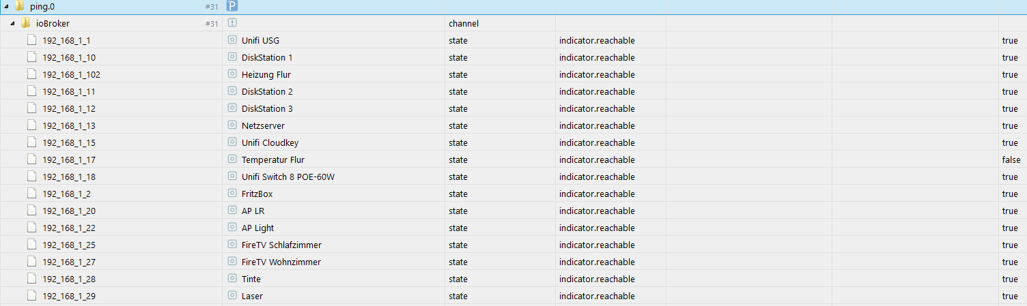Click the ping adapter P icon

click(x=232, y=6)
